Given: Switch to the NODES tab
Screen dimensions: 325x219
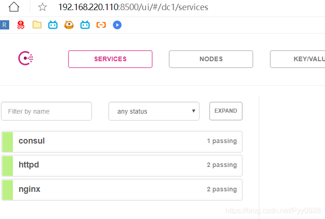Looking at the screenshot, I should (x=211, y=59).
